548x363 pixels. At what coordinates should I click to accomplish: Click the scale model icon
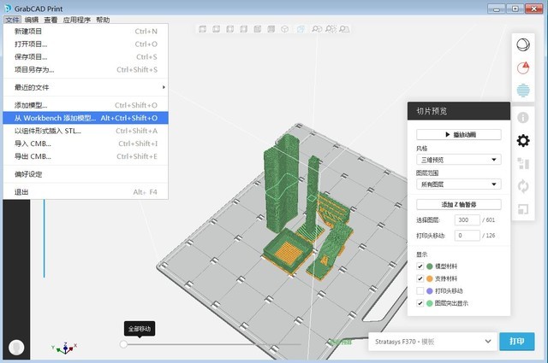[x=523, y=209]
